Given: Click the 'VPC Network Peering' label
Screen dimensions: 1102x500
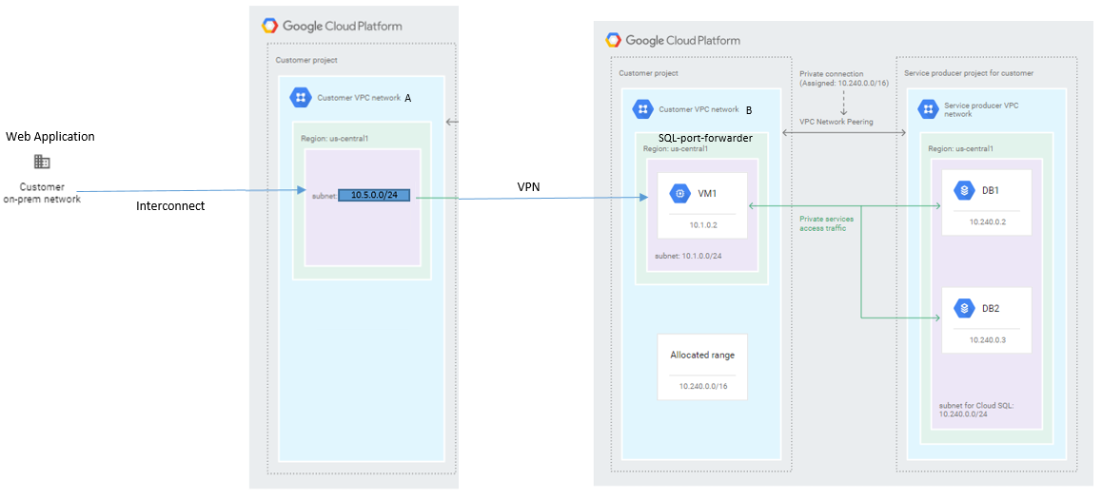Looking at the screenshot, I should click(836, 122).
